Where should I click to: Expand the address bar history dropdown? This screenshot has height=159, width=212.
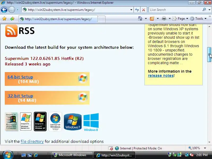pos(131,10)
